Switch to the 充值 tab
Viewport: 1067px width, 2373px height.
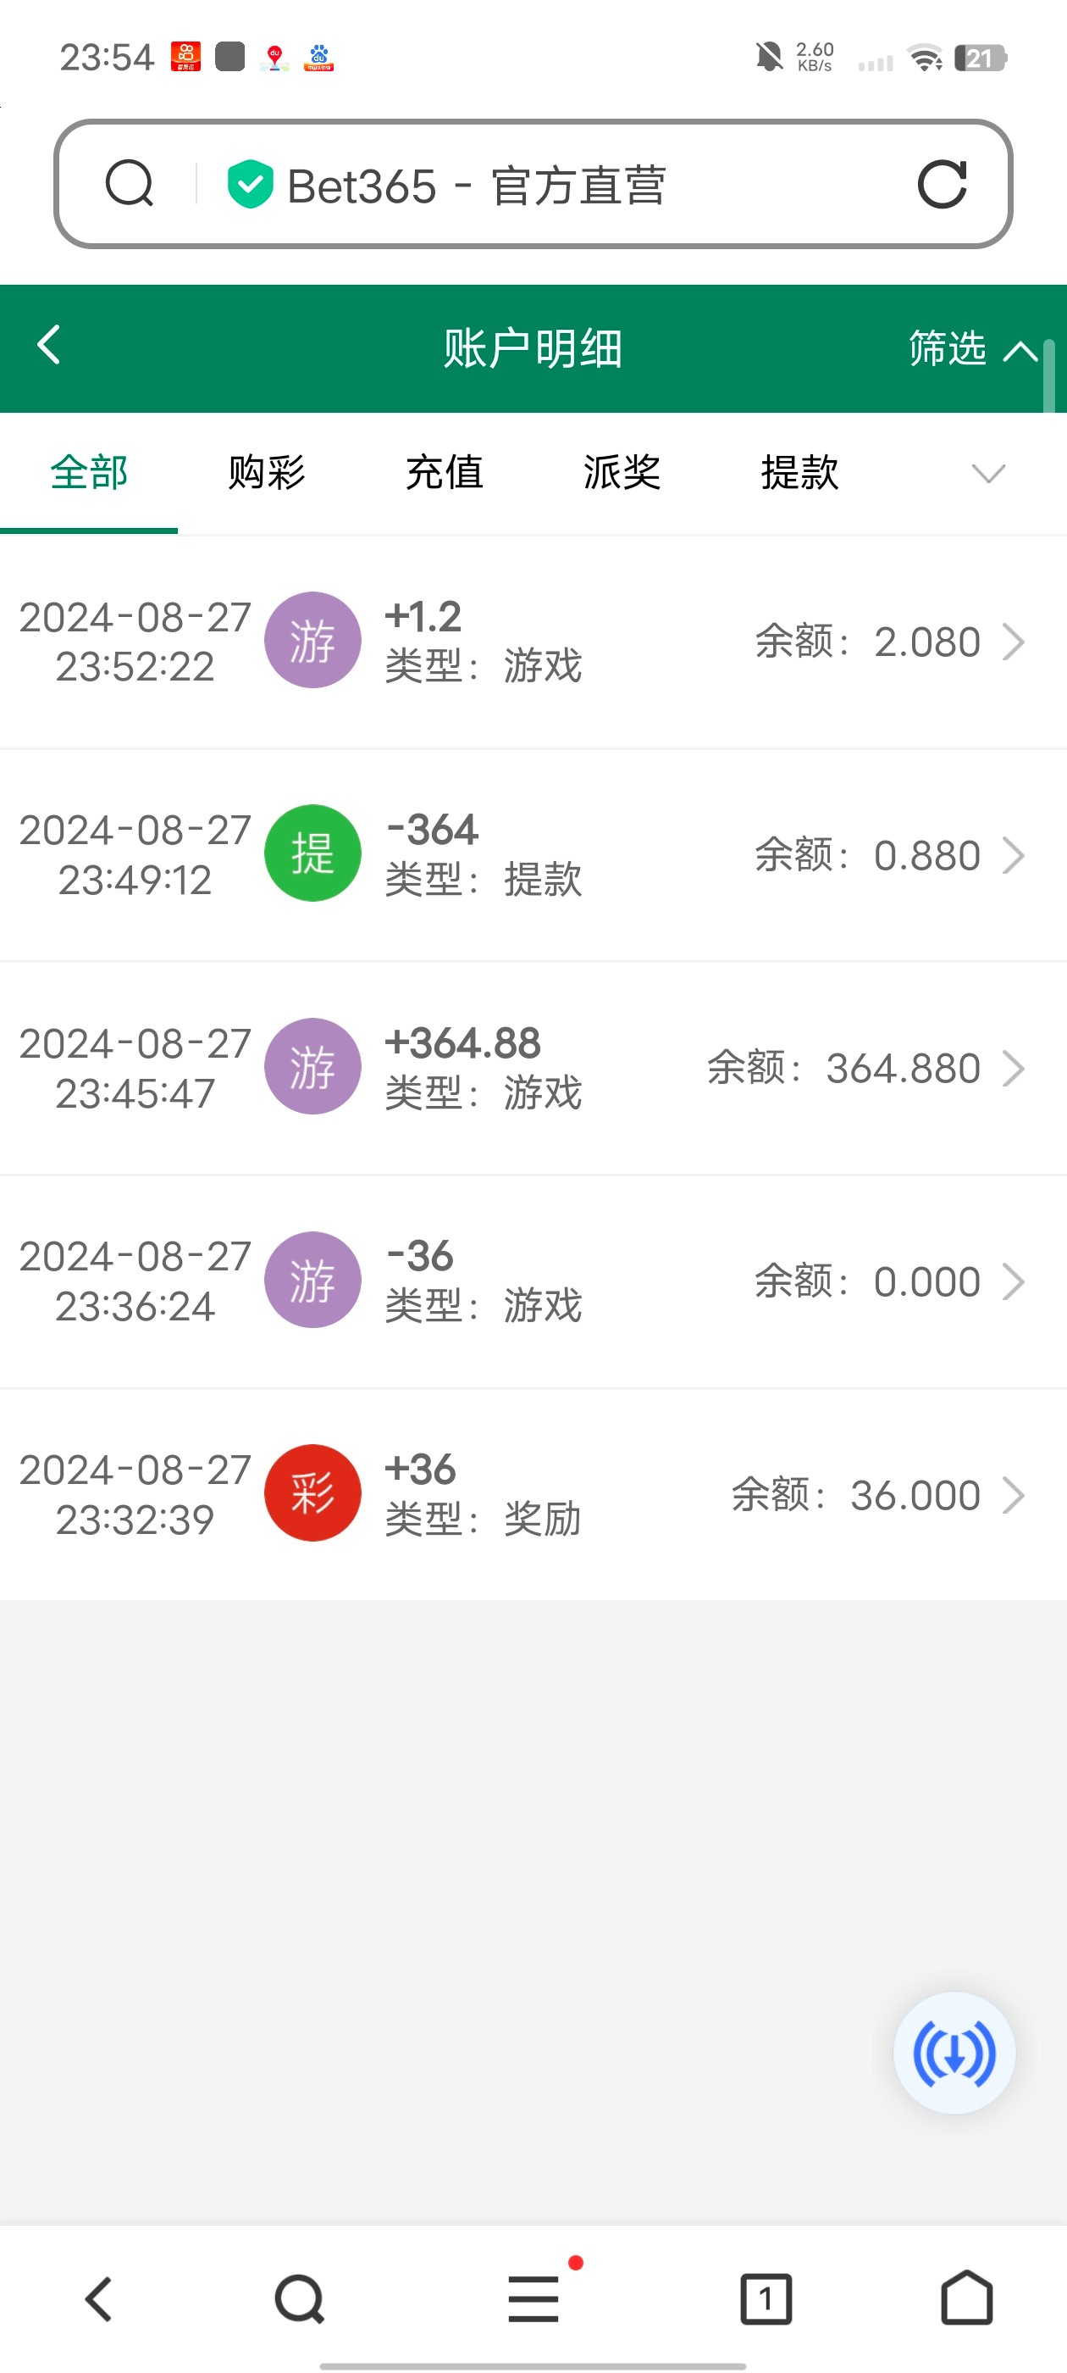click(444, 473)
